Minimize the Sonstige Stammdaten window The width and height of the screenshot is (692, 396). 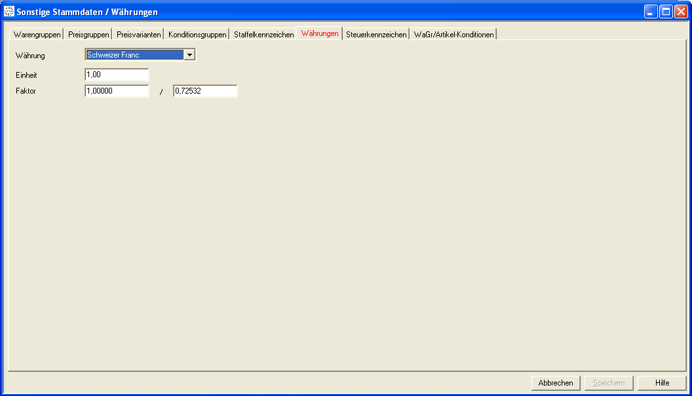pos(650,12)
